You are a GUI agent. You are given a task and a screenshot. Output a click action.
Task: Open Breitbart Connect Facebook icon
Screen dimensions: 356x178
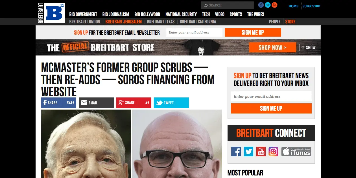(236, 152)
